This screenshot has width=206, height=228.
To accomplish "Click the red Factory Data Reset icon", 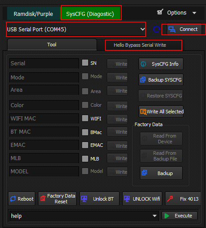I will click(x=43, y=198).
